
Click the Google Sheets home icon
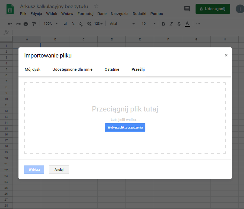click(10, 10)
